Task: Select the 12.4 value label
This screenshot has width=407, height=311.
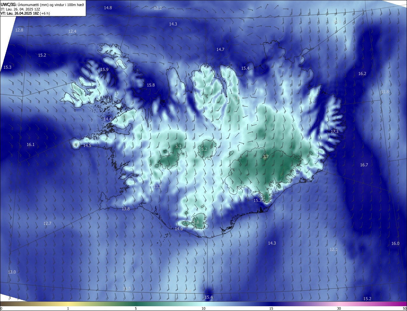Action: click(x=72, y=31)
